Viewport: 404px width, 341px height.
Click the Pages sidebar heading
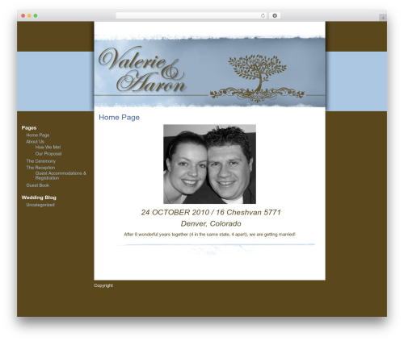tap(29, 128)
